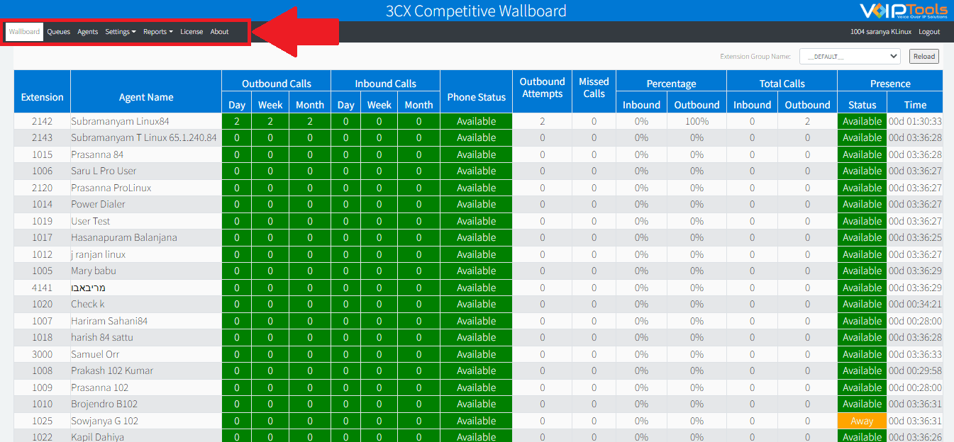Select the Wallboard tab

[24, 31]
